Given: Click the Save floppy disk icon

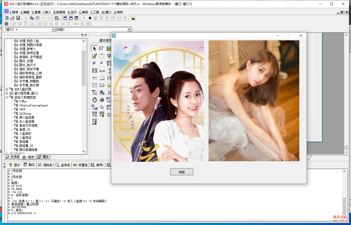Looking at the screenshot, I should 18,18.
